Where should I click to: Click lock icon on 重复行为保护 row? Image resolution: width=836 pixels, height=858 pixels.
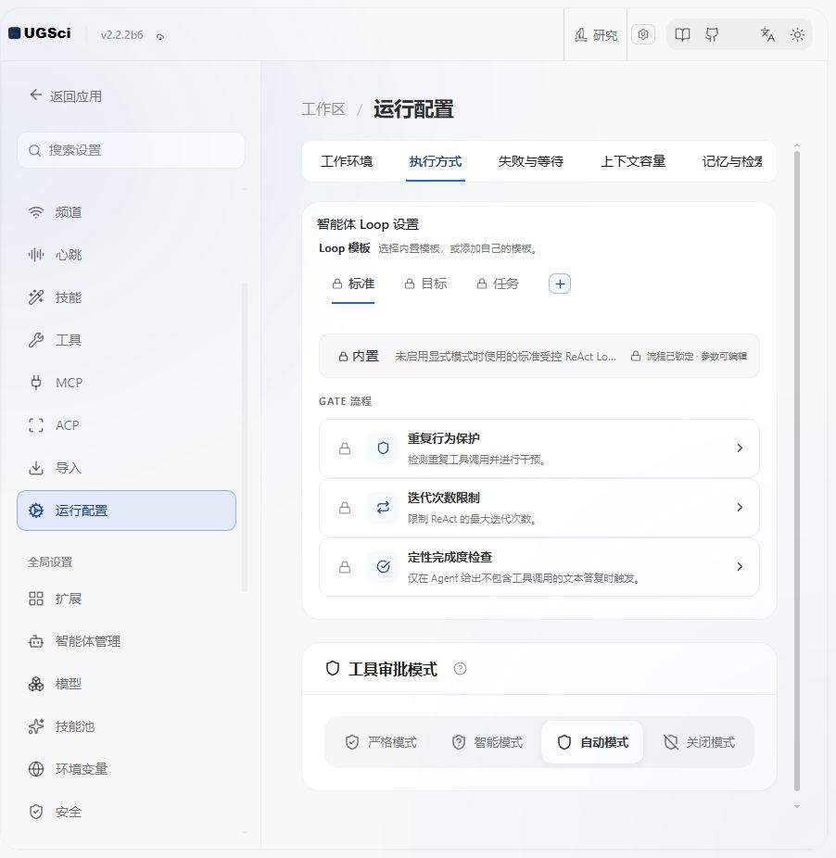[x=345, y=448]
